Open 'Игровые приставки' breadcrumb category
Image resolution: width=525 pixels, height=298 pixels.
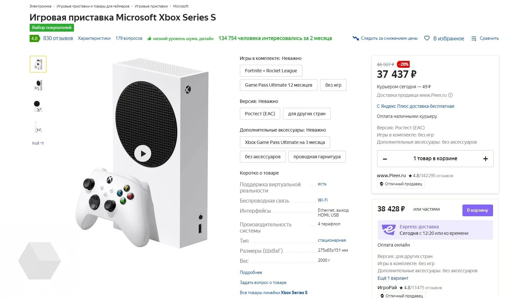(x=151, y=6)
